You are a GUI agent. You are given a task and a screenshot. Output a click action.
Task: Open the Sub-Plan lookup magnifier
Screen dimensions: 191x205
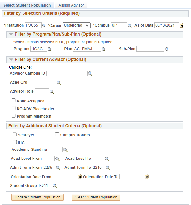(x=167, y=49)
